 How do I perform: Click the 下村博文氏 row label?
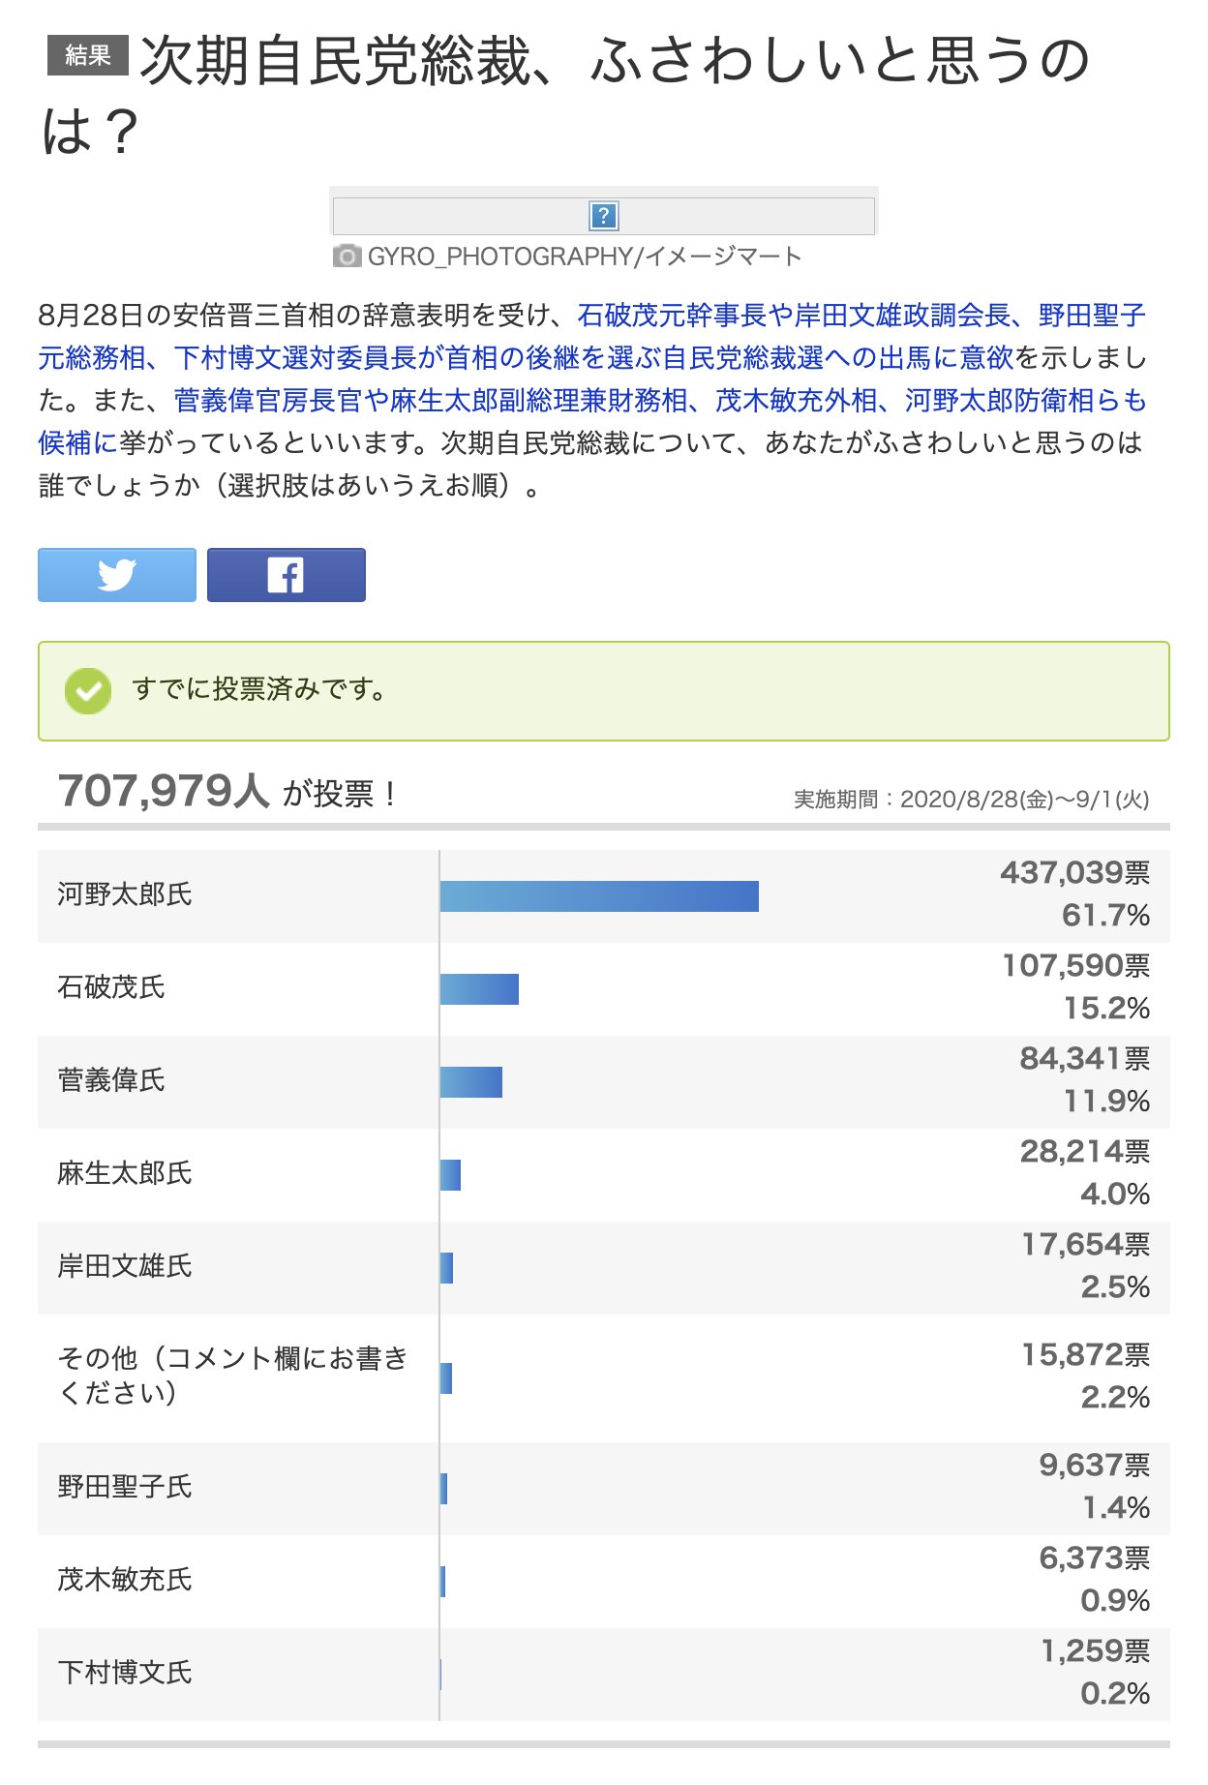[x=125, y=1673]
